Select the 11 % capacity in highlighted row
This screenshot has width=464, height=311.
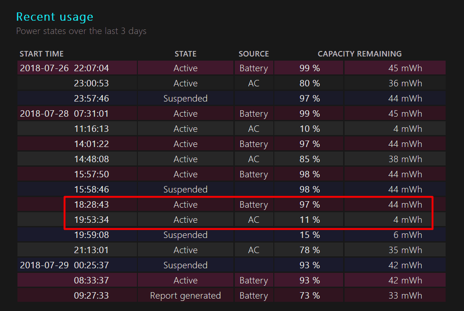[310, 220]
